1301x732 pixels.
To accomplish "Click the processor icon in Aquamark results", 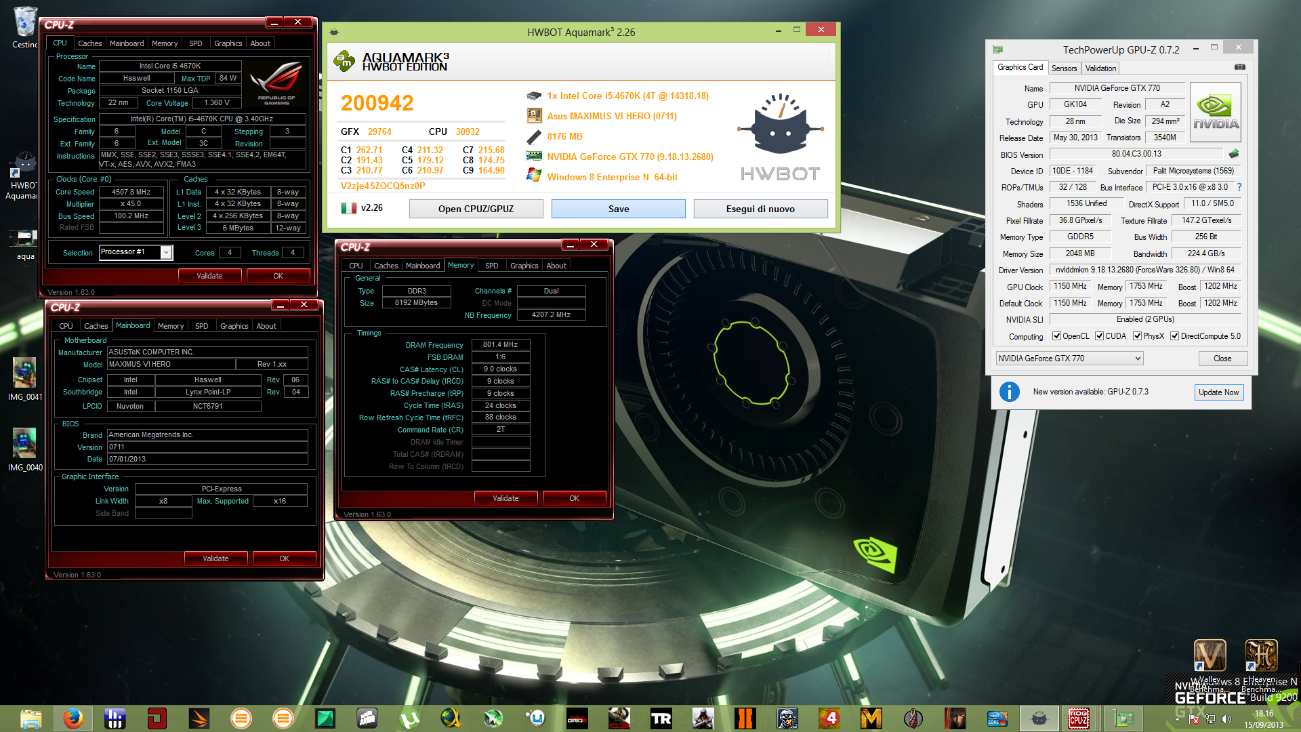I will point(534,96).
